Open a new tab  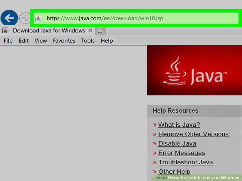[x=100, y=30]
